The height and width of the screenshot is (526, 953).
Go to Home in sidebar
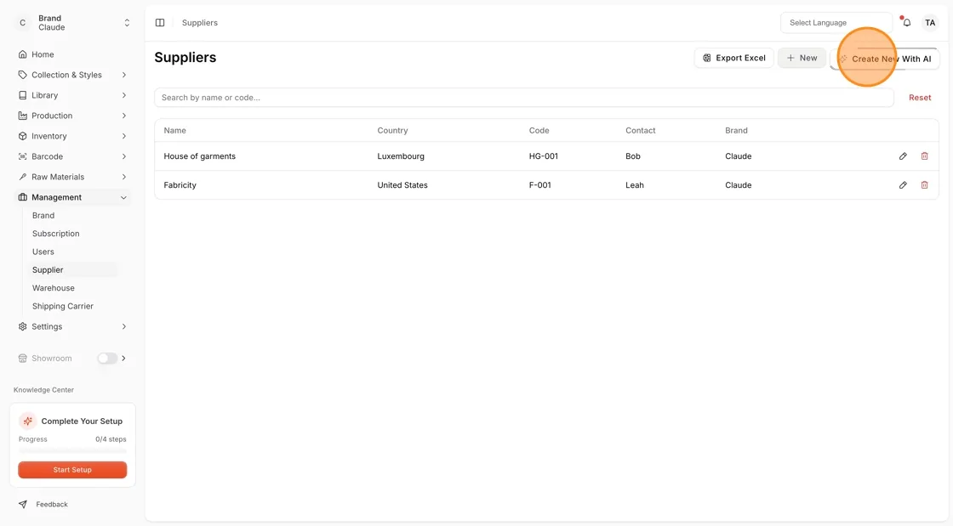coord(43,54)
